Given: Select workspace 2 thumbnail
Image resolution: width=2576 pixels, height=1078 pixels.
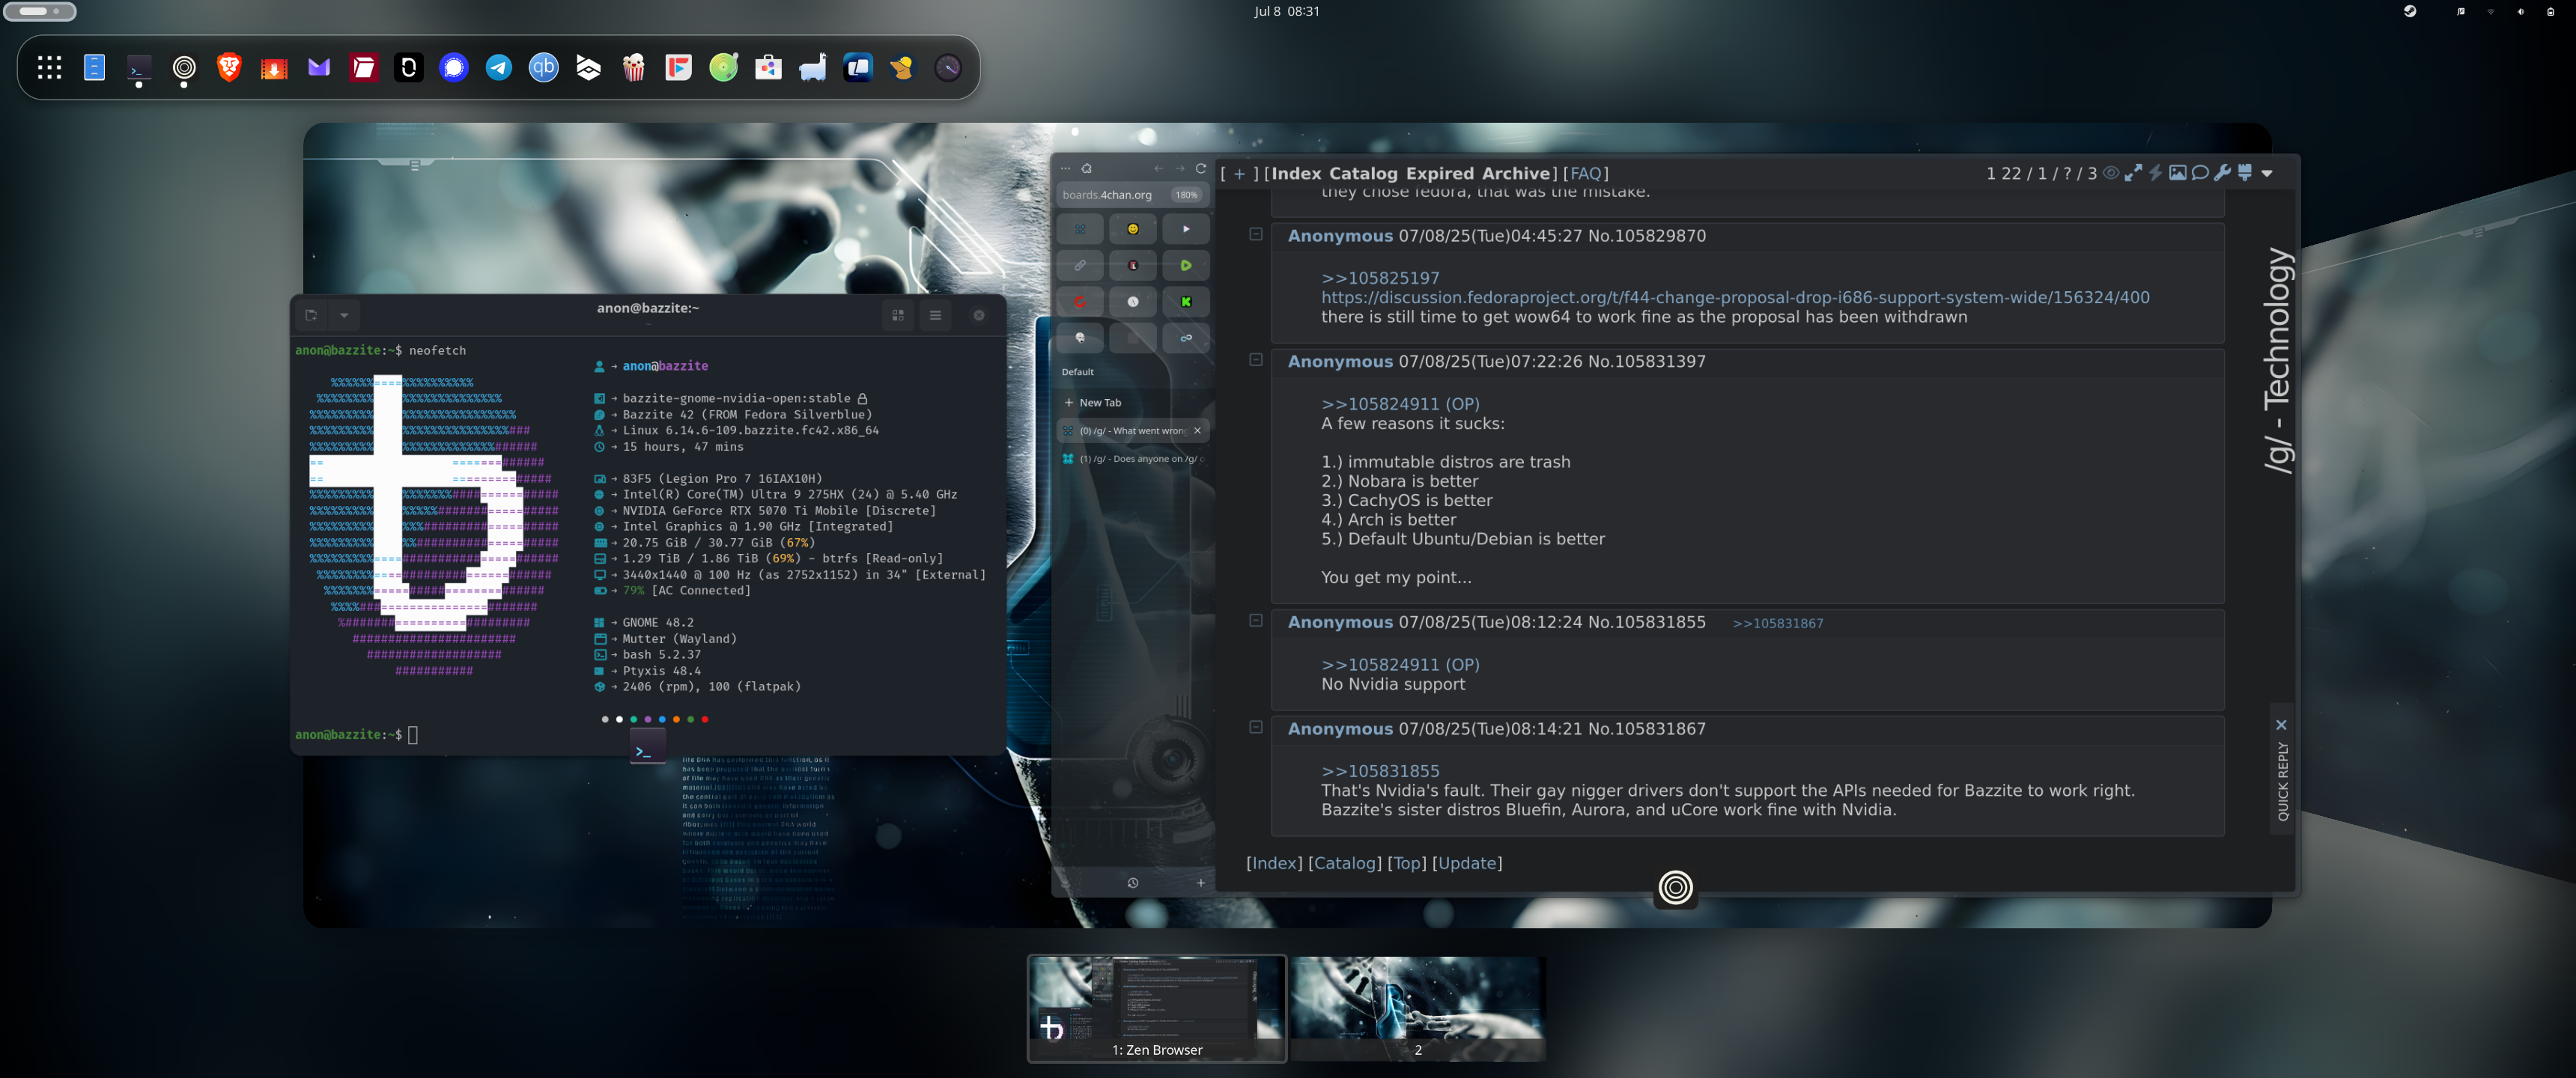Looking at the screenshot, I should click(1418, 1009).
